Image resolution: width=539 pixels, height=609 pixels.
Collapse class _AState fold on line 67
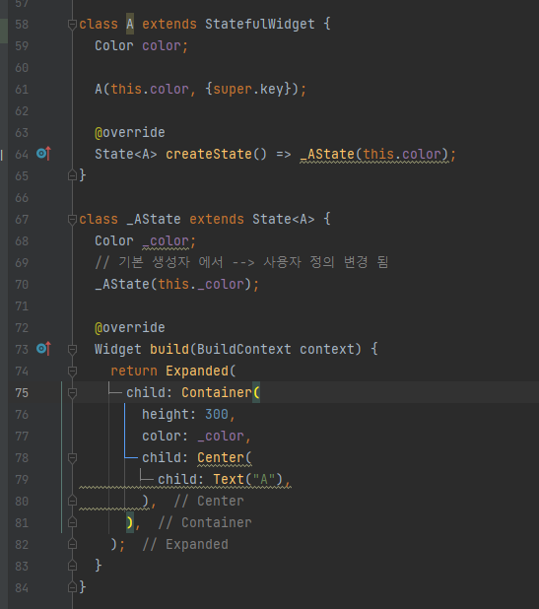pos(72,220)
